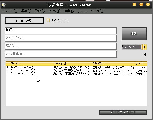Viewport: 153px width, 120px height.
Task: Click the title field containing もってけ
Action: [61, 31]
